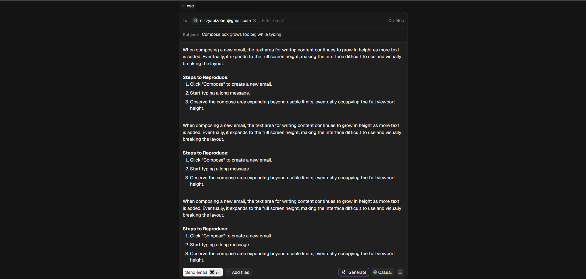The image size is (586, 279).
Task: Place cursor in first body paragraph
Action: pos(292,57)
